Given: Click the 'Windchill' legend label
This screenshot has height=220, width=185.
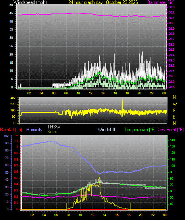Looking at the screenshot, I should [106, 130].
